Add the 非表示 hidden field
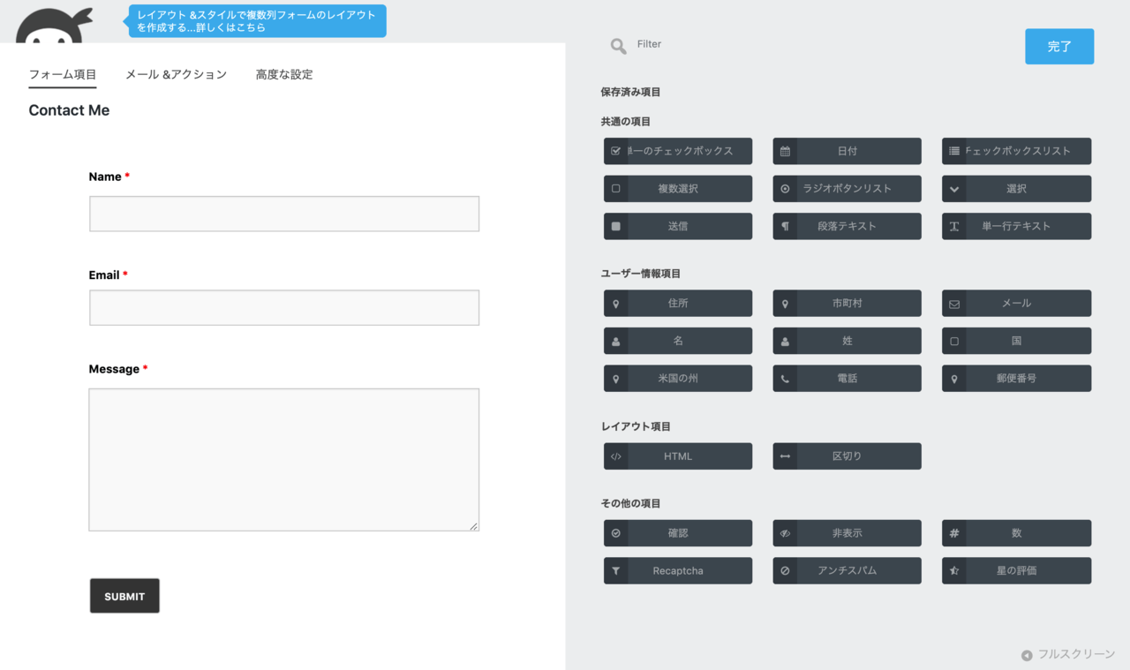The width and height of the screenshot is (1130, 670). 847,533
